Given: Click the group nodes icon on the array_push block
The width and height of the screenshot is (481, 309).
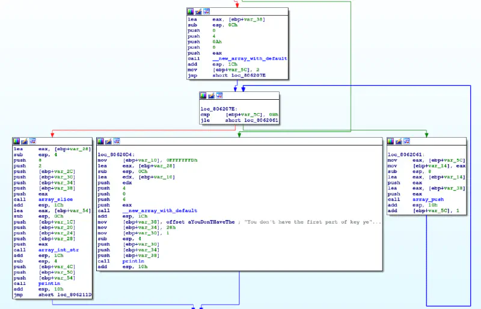Looking at the screenshot, I should point(407,141).
